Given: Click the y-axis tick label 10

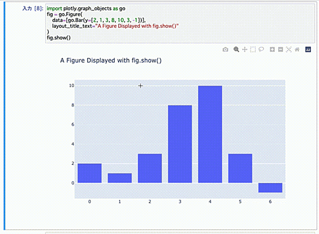Looking at the screenshot, I should point(72,85).
